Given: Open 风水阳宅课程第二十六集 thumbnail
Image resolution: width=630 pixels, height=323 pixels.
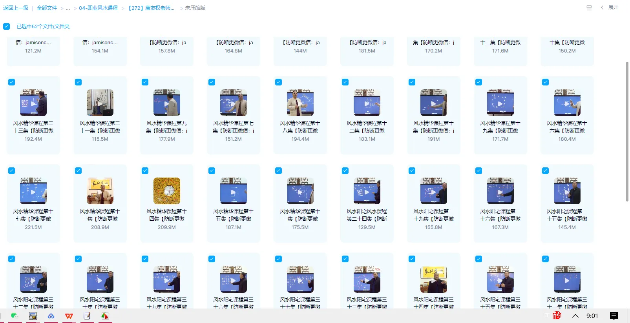Looking at the screenshot, I should point(500,191).
